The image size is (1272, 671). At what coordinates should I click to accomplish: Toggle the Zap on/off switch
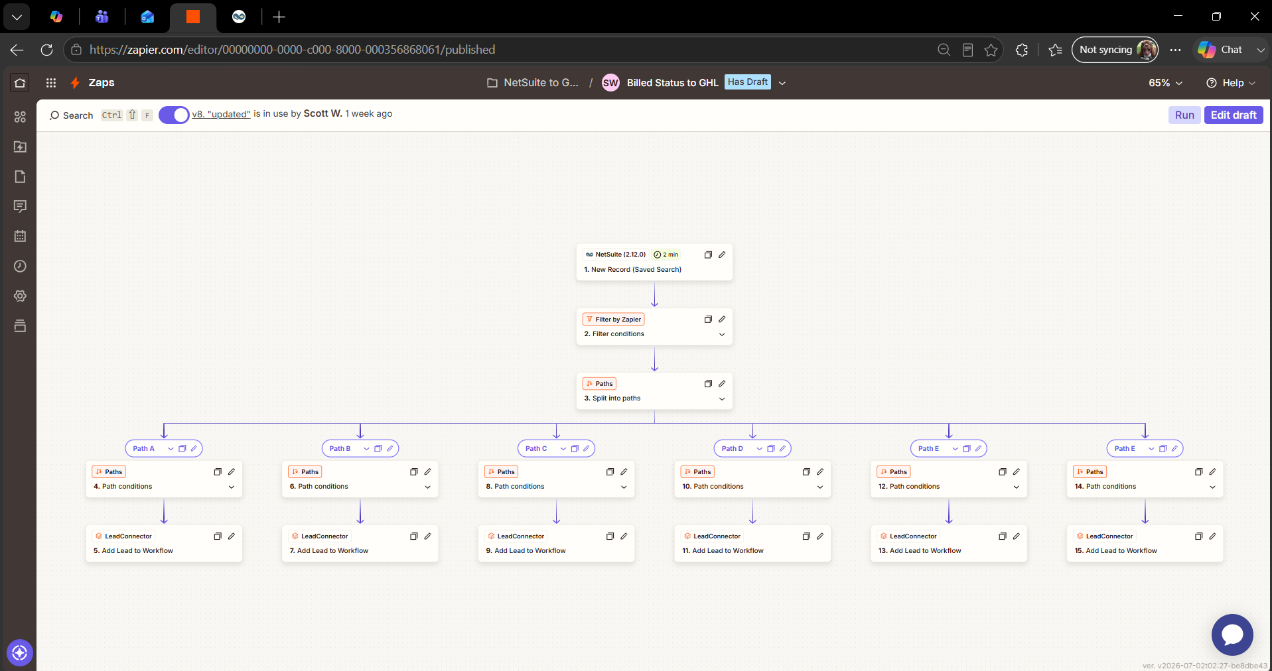point(174,115)
